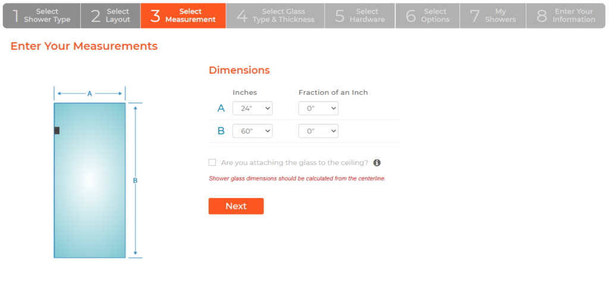Open the A fraction of an inch dropdown
This screenshot has width=609, height=300.
[318, 108]
